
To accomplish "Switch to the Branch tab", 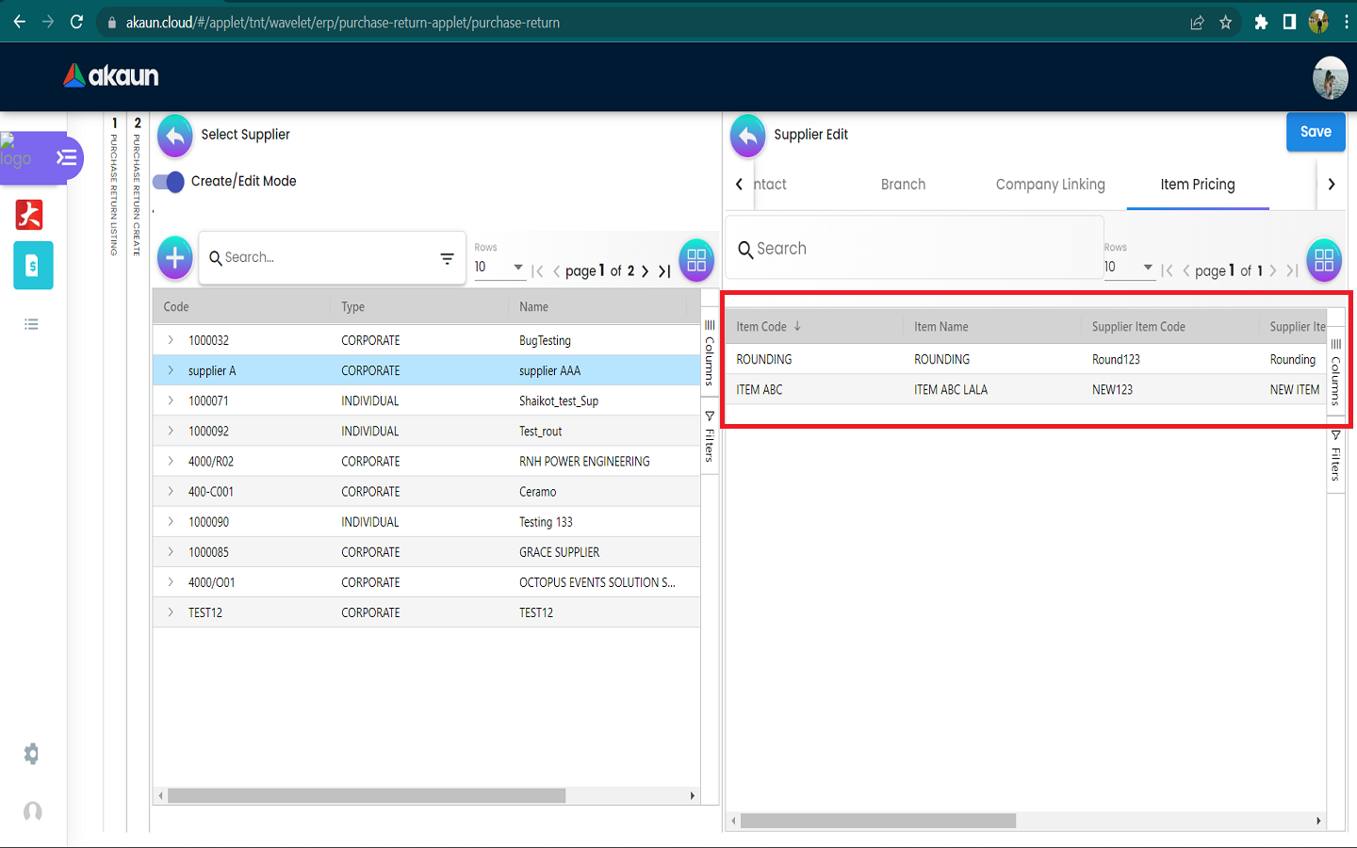I will (x=903, y=185).
